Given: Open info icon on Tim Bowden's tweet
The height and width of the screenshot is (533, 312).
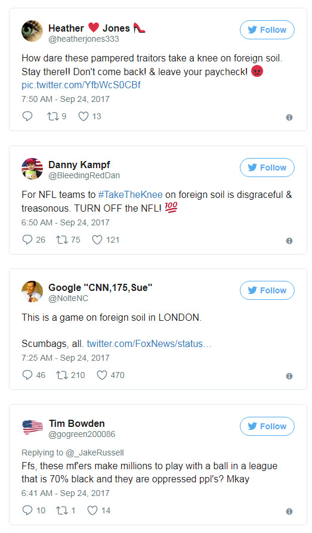Looking at the screenshot, I should pyautogui.click(x=289, y=512).
